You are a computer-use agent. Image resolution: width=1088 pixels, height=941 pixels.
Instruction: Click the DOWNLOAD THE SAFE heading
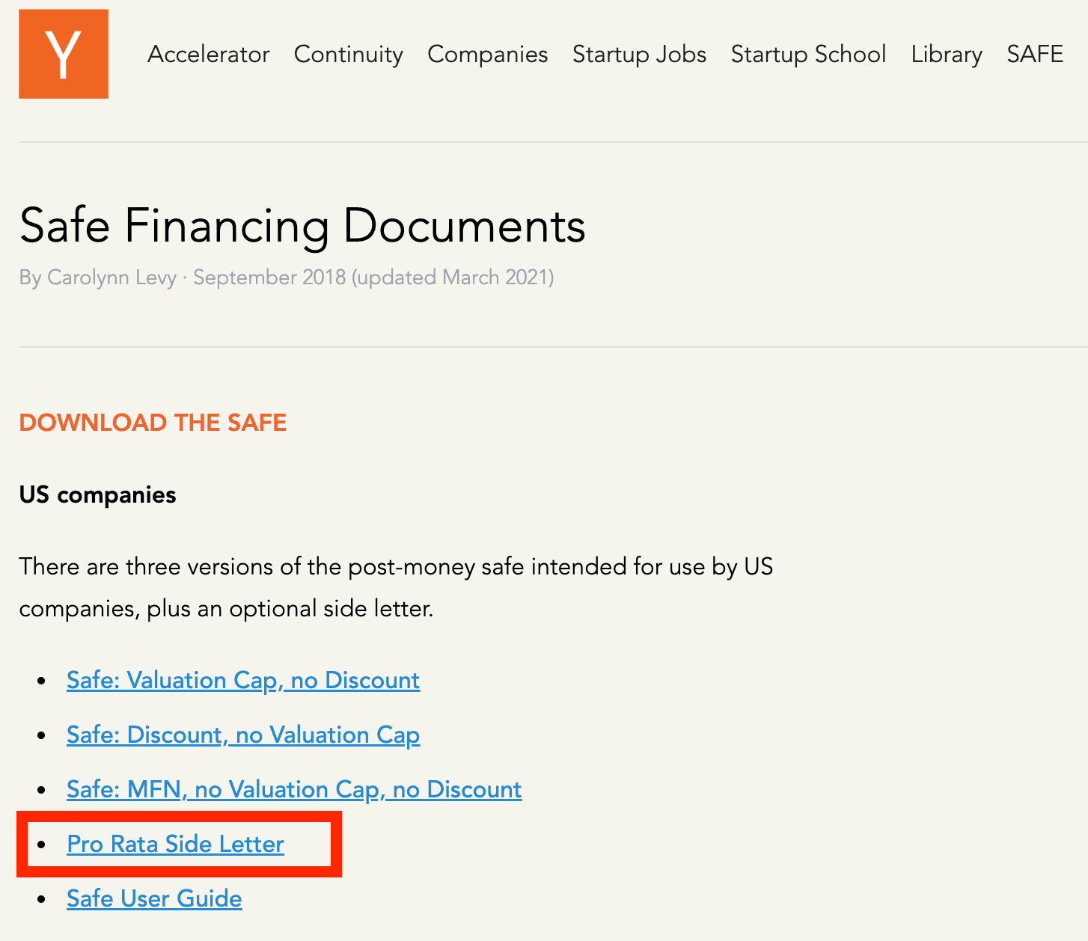pos(153,423)
